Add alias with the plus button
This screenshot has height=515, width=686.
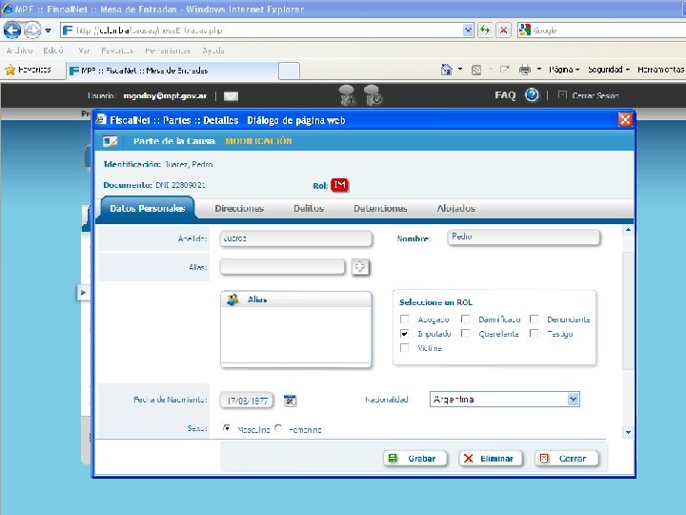click(x=360, y=267)
